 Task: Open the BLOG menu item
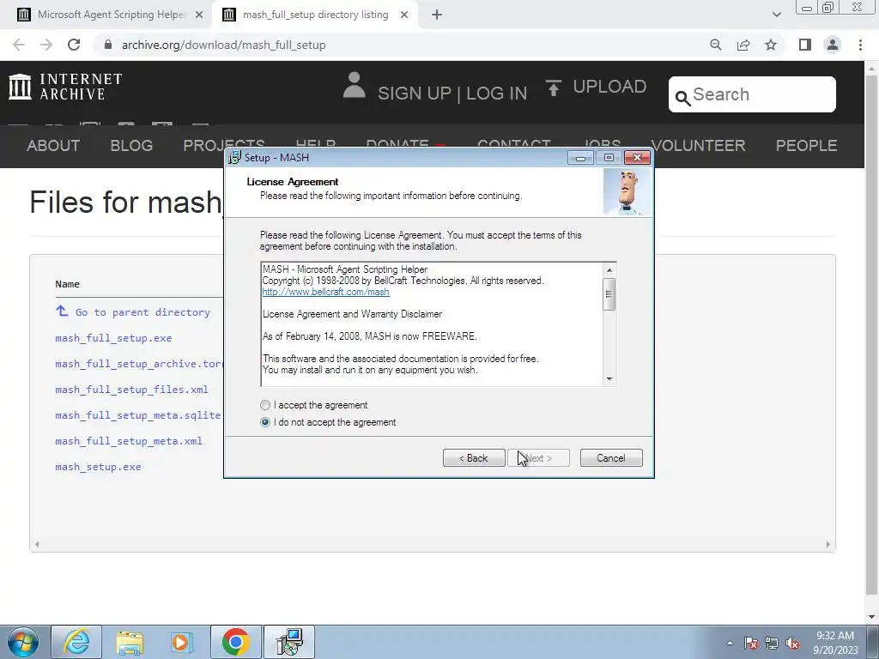click(x=131, y=146)
